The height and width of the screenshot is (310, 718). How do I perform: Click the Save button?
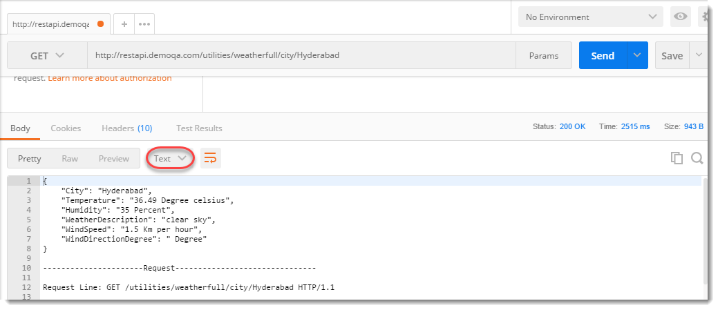(672, 56)
